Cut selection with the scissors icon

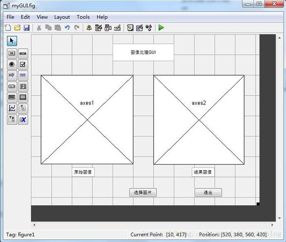click(39, 28)
